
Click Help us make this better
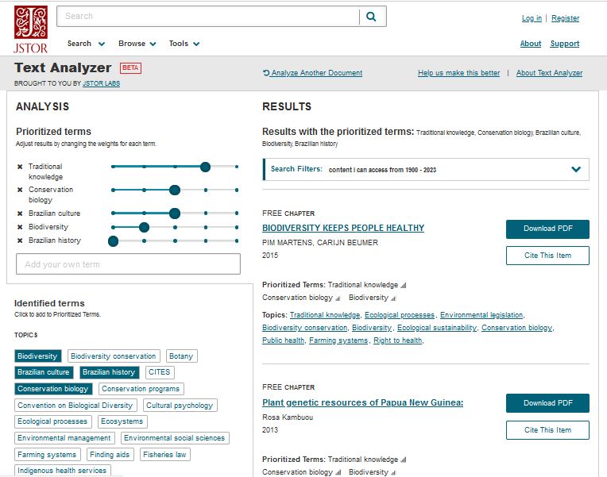coord(458,73)
